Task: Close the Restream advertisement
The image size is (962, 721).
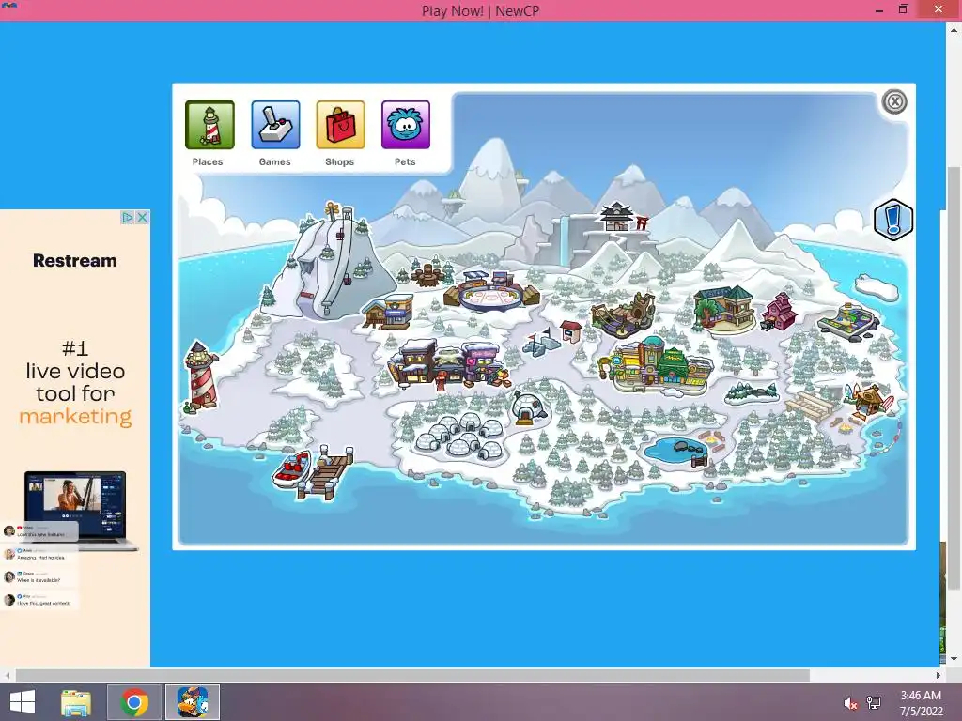Action: tap(143, 218)
